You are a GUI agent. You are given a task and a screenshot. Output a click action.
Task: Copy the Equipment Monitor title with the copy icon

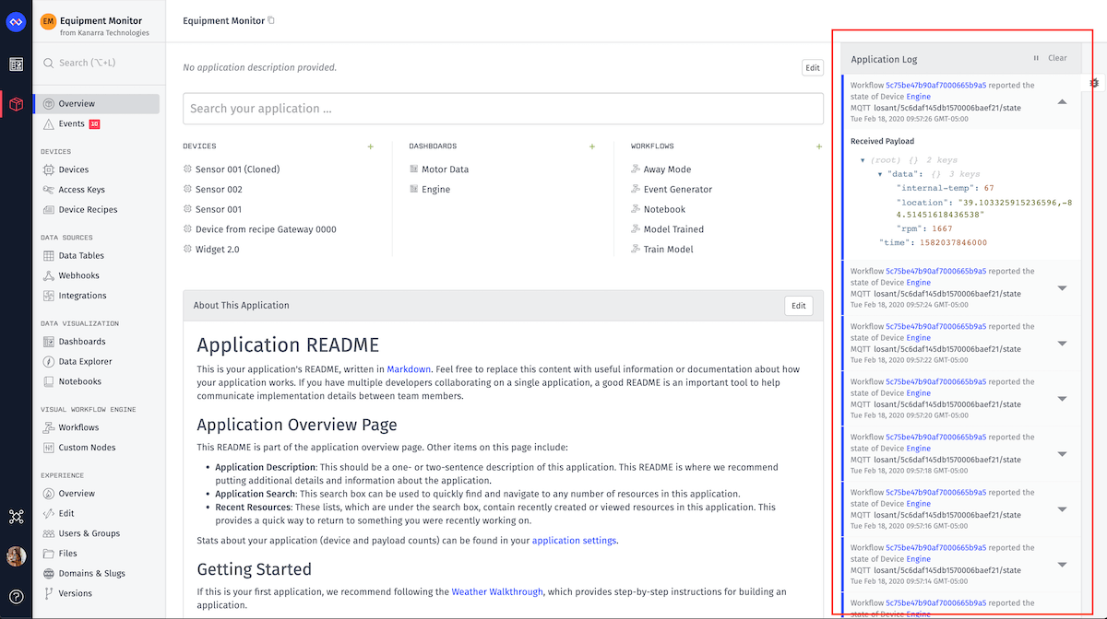coord(271,20)
